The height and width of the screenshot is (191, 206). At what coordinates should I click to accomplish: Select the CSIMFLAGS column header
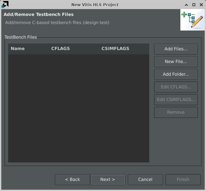pos(124,49)
